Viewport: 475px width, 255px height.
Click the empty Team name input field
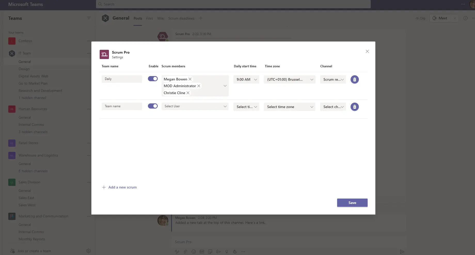(122, 106)
